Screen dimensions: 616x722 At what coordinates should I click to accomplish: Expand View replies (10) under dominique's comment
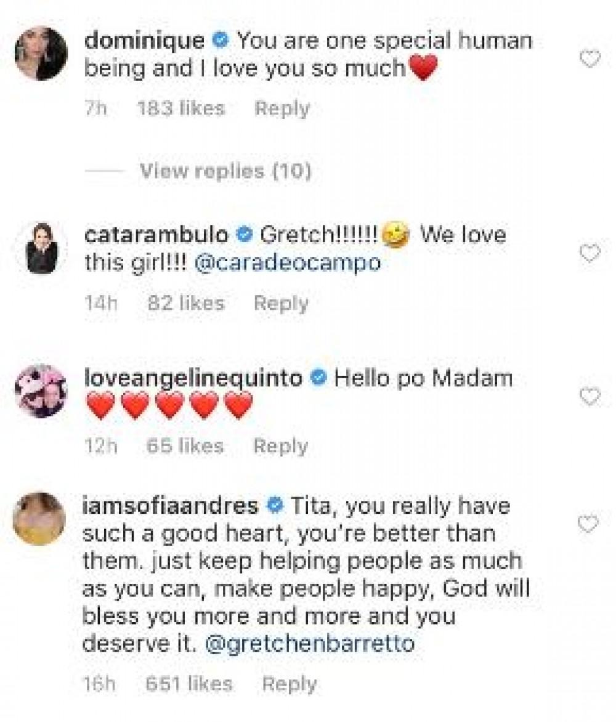click(225, 171)
